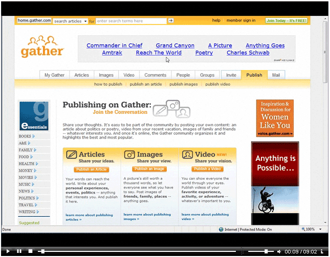Click publish images submenu
330x257 pixels.
tap(184, 84)
